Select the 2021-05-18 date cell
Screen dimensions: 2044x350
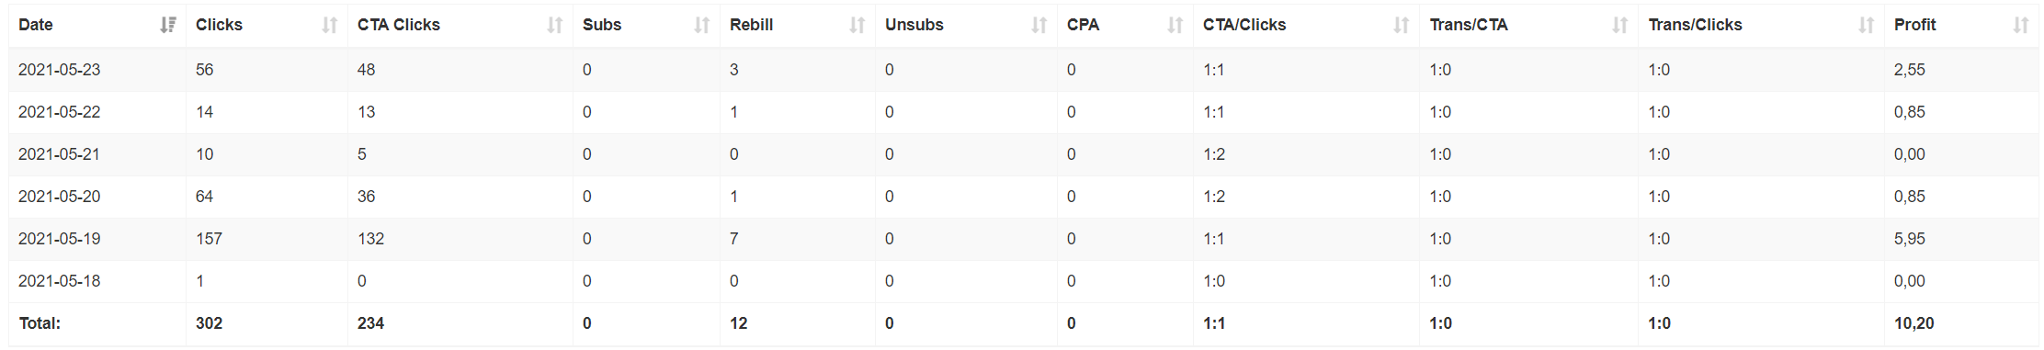(x=60, y=281)
